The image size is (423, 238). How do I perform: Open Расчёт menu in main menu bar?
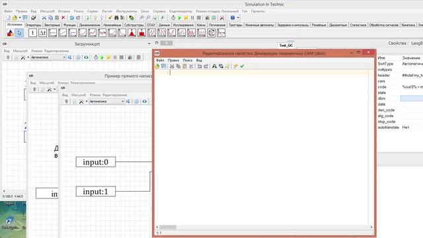pyautogui.click(x=107, y=11)
